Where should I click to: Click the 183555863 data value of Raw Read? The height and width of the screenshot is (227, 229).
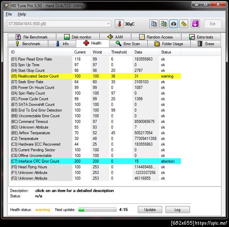[144, 59]
